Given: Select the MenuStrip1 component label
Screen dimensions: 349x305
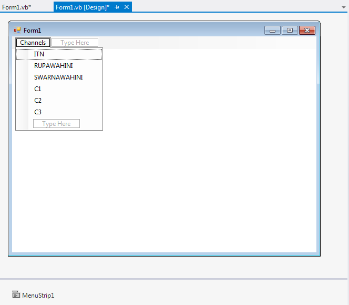Looking at the screenshot, I should point(38,296).
